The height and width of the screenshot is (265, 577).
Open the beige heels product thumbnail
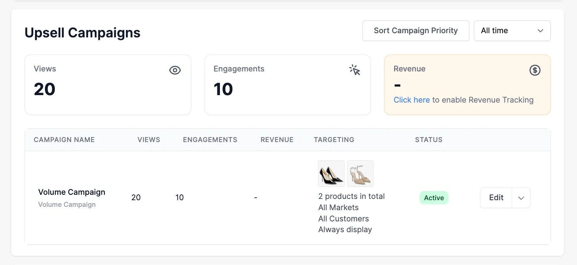tap(360, 174)
